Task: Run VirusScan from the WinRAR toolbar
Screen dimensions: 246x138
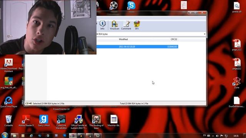Action: pos(115,25)
